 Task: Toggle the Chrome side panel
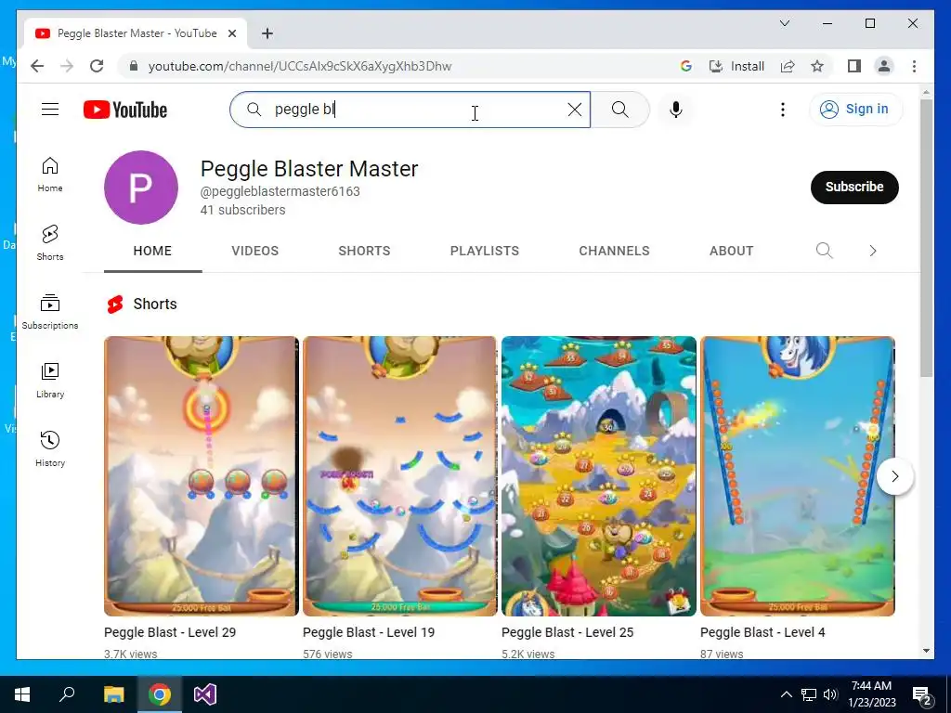(854, 66)
